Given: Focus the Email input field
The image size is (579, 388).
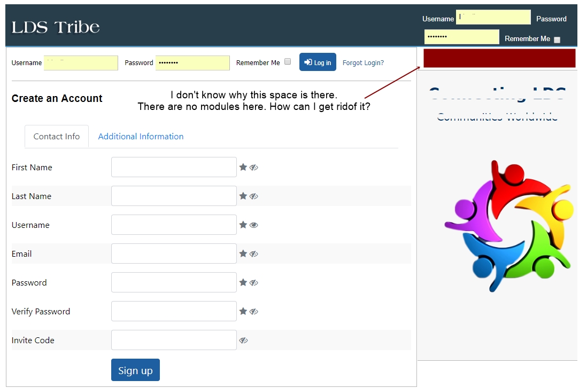Looking at the screenshot, I should 174,254.
